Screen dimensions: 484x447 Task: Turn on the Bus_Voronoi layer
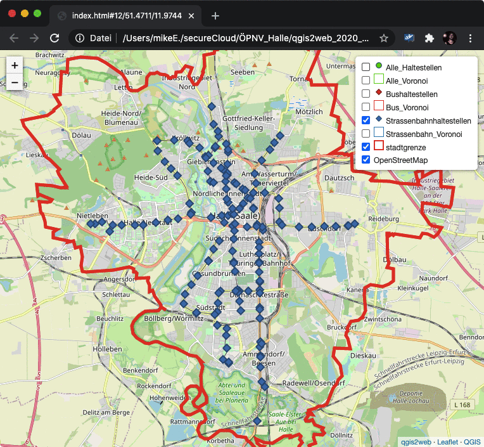coord(366,107)
